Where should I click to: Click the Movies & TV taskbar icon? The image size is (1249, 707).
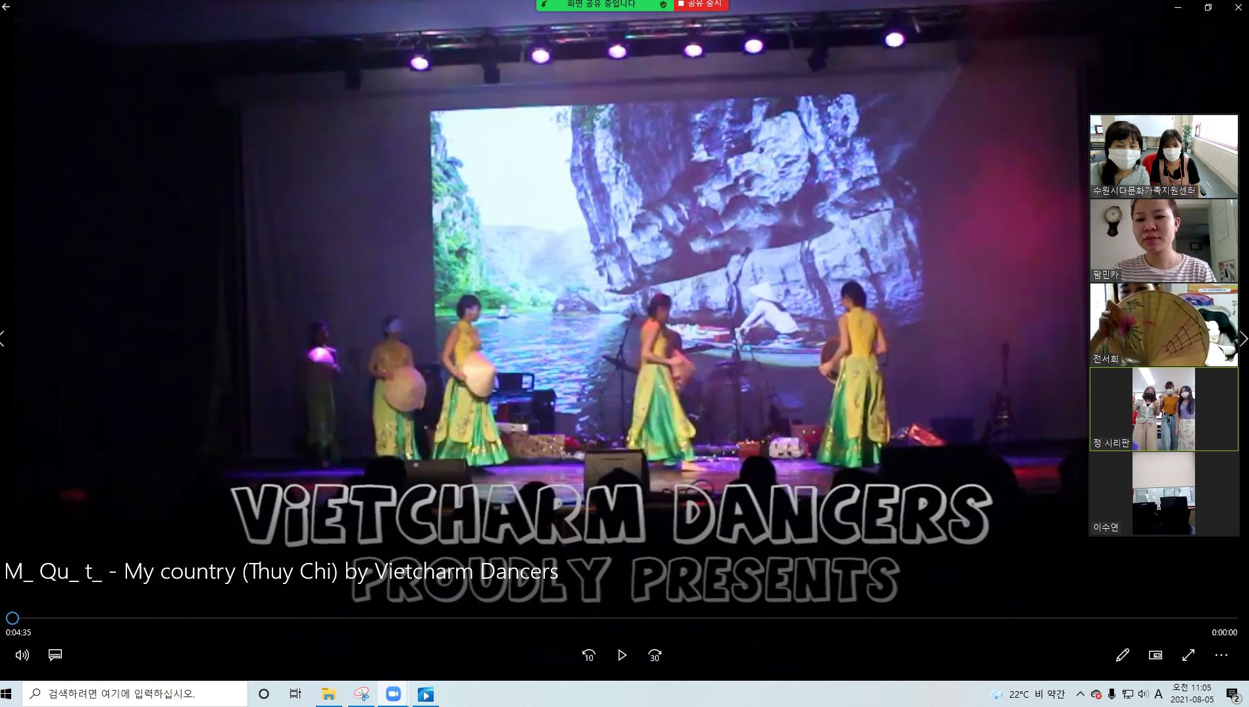pyautogui.click(x=426, y=694)
